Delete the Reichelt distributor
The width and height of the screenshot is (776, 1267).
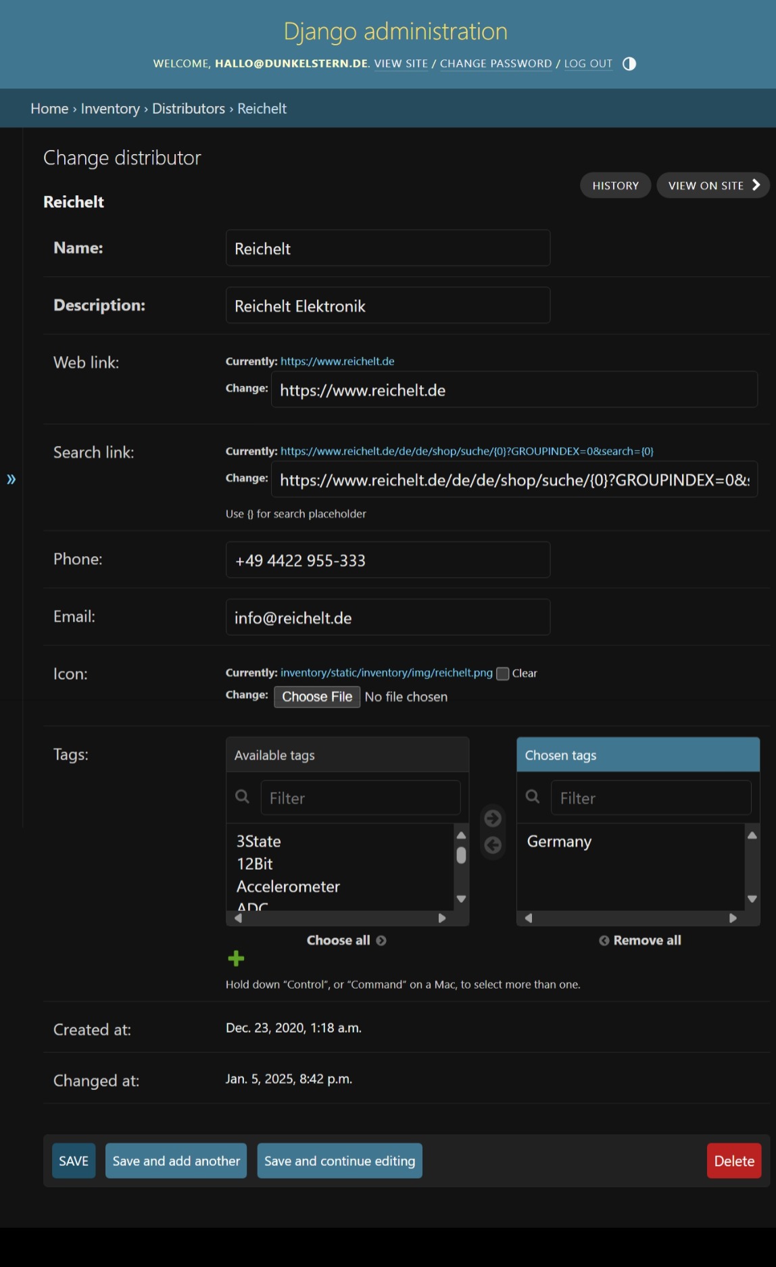pos(734,1160)
